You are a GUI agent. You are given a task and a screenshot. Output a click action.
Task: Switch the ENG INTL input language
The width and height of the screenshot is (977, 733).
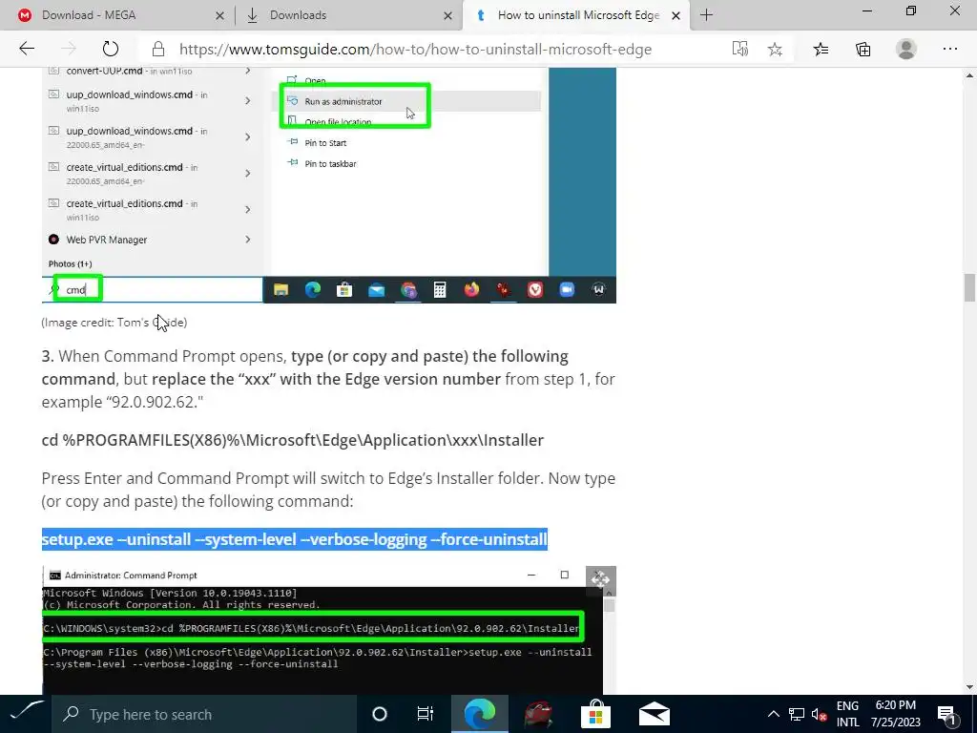[847, 714]
